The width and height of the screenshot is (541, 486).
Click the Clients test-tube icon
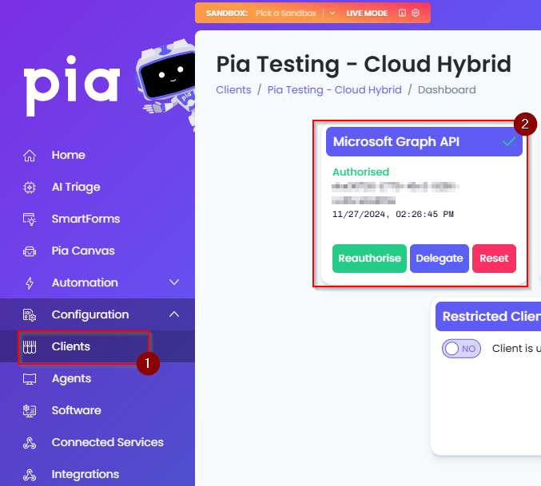tap(30, 347)
